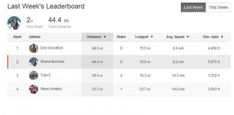Viewport: 234px width, 115px height.
Task: Click the 44.4 mi Total Distance summary
Action: [x=59, y=23]
